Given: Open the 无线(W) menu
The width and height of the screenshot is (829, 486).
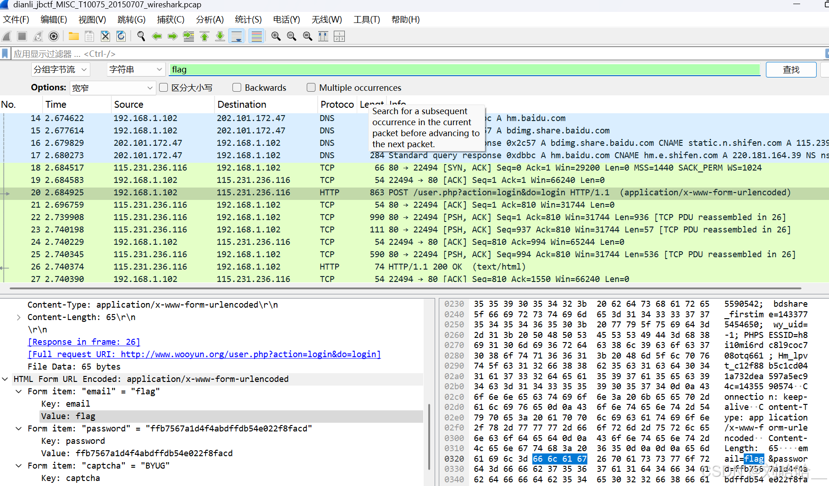Looking at the screenshot, I should (326, 19).
